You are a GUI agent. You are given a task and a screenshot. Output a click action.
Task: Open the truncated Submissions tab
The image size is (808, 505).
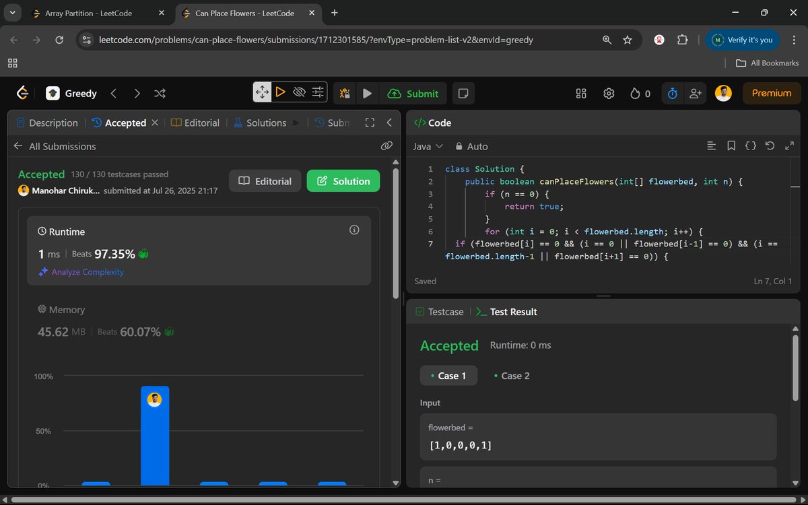333,123
